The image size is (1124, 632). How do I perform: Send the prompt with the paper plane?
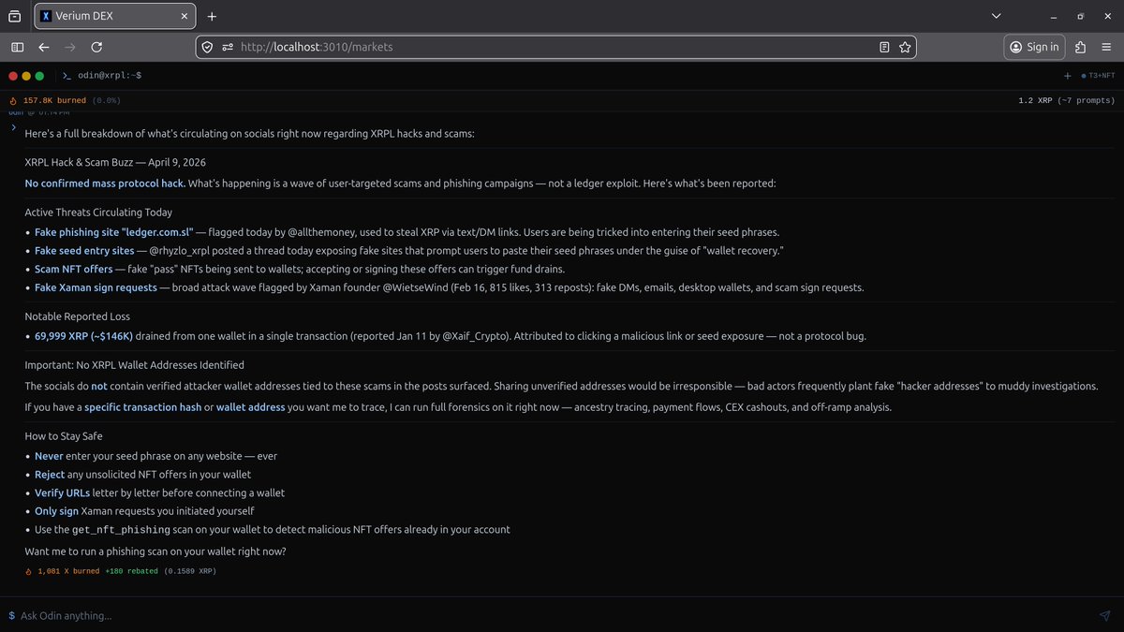pos(1104,615)
